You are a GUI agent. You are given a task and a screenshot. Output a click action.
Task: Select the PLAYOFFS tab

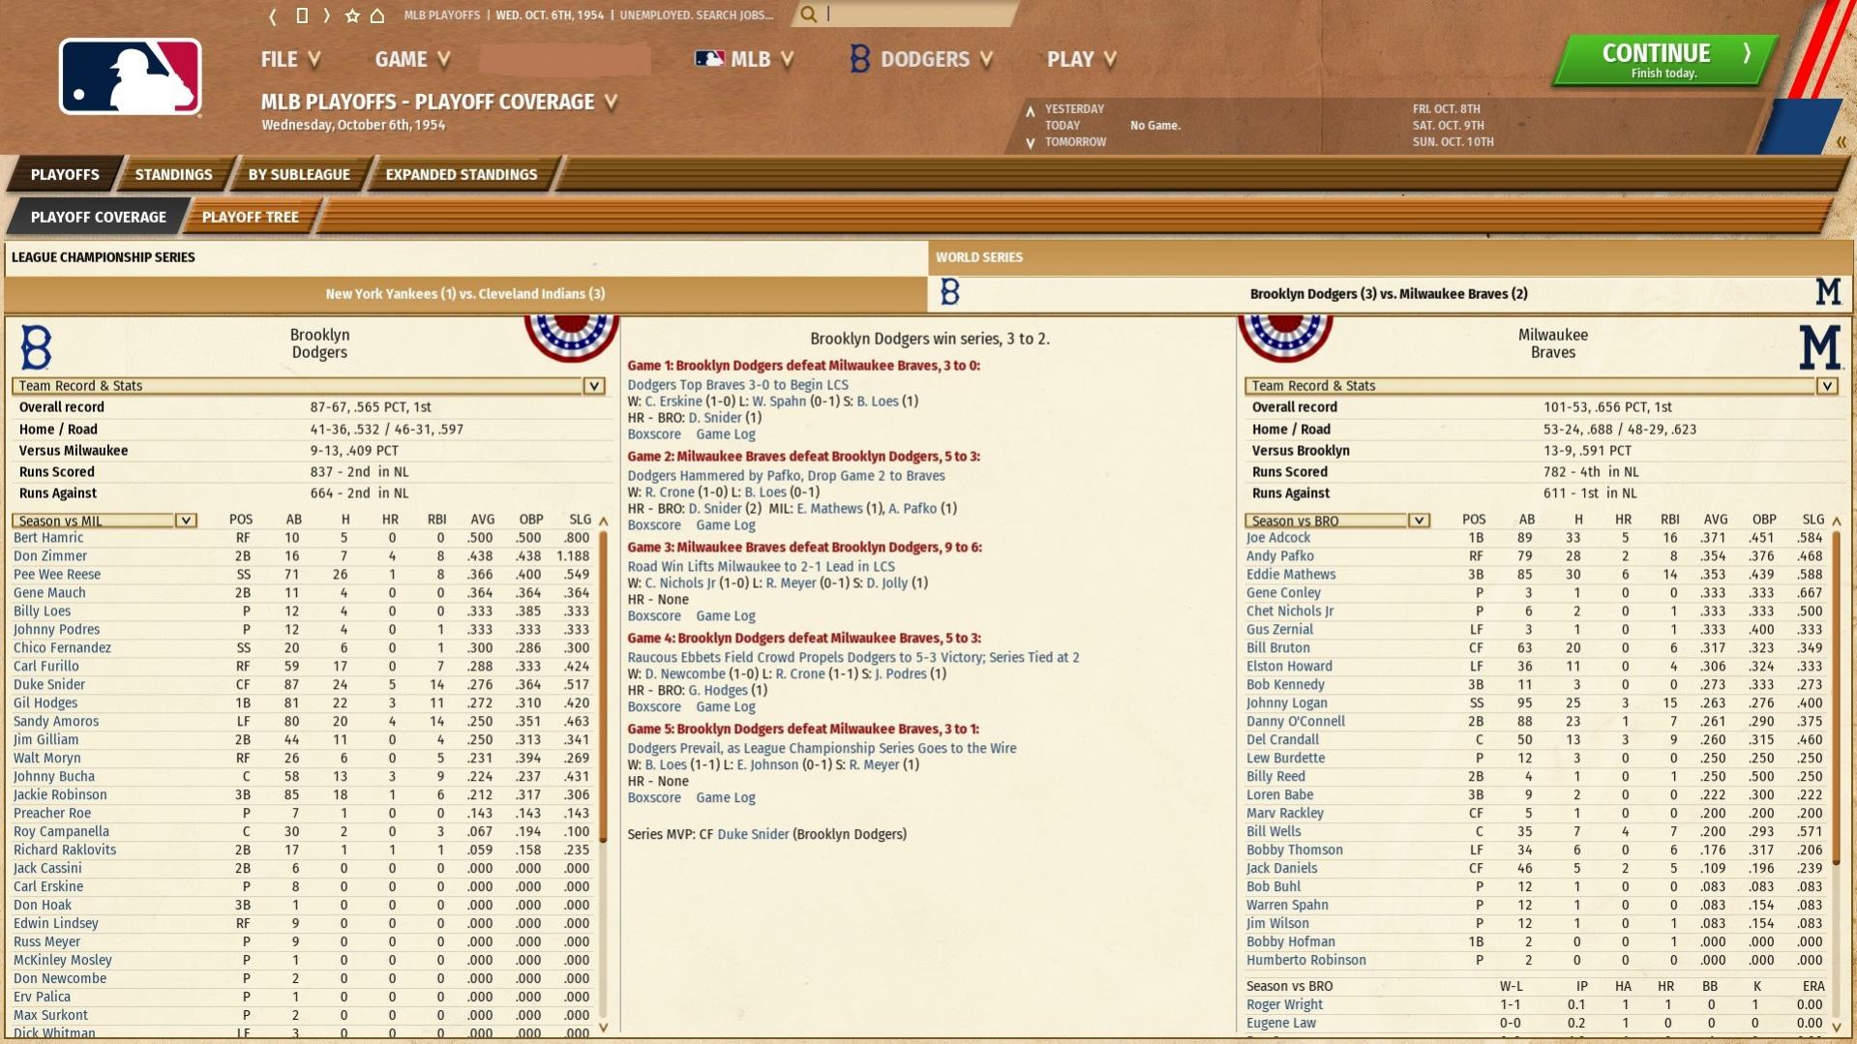point(65,174)
